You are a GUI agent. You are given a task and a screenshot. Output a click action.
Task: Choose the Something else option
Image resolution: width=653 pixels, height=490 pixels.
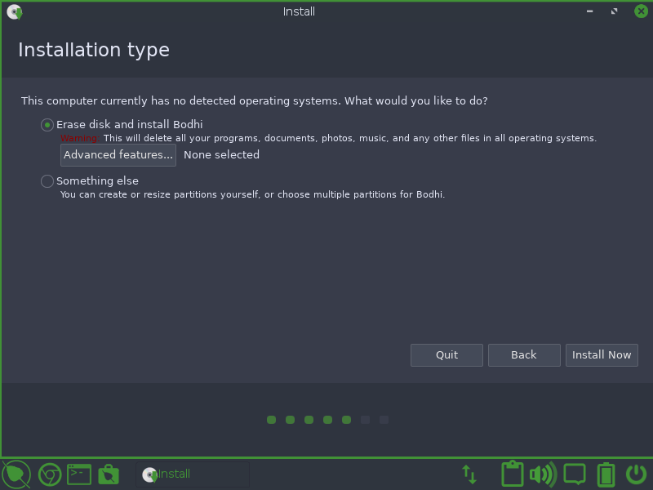[x=47, y=181]
